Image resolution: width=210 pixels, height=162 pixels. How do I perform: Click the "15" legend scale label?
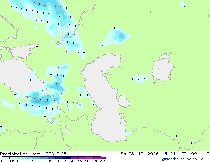point(49,161)
